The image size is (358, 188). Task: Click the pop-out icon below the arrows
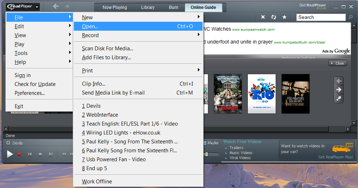click(x=339, y=98)
